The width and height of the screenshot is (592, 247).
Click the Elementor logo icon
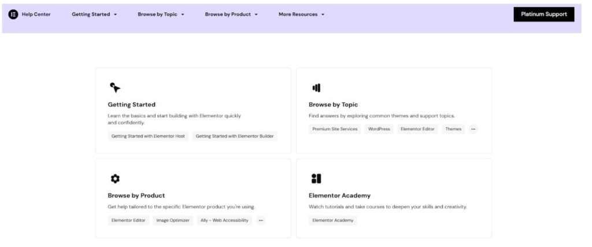13,14
